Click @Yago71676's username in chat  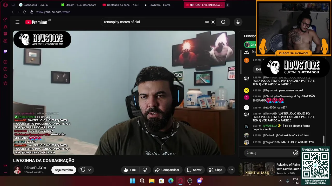(x=271, y=142)
